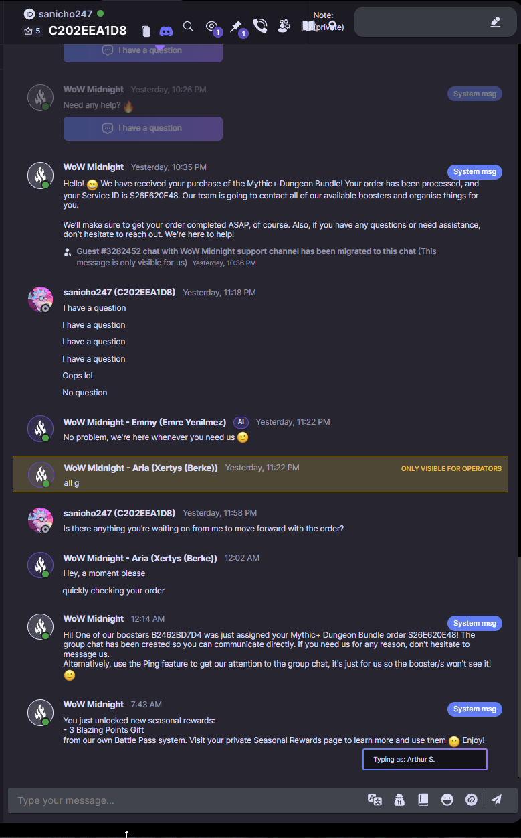Click sanicho247 avatar at 11:18 PM
Image resolution: width=521 pixels, height=838 pixels.
click(41, 299)
